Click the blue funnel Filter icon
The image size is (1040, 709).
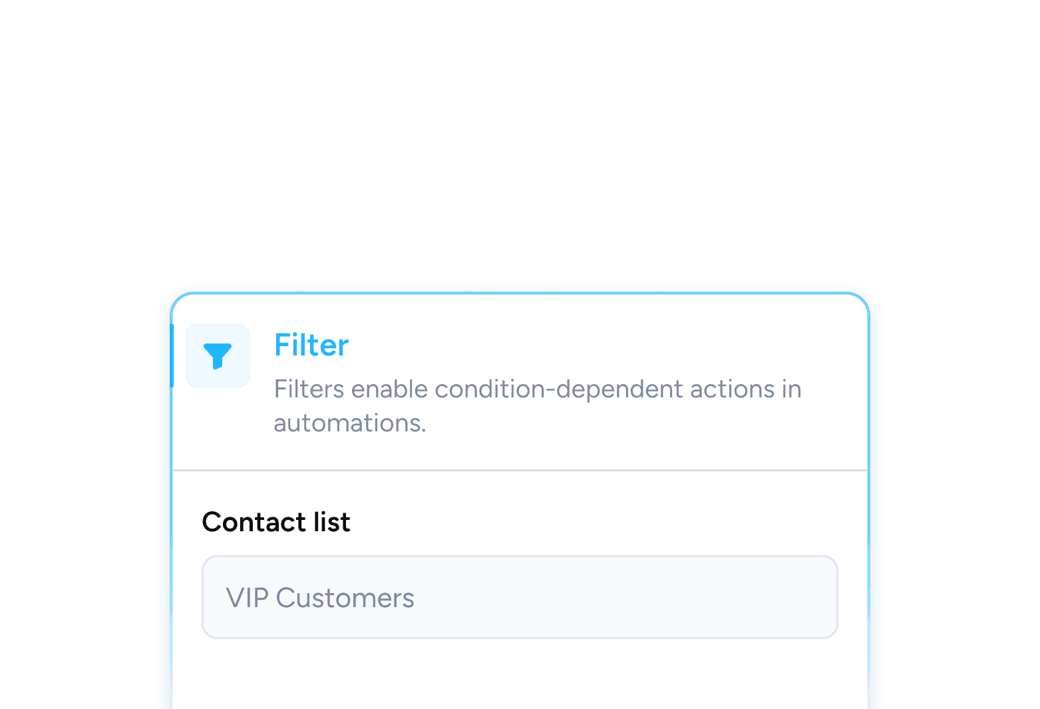click(x=218, y=355)
